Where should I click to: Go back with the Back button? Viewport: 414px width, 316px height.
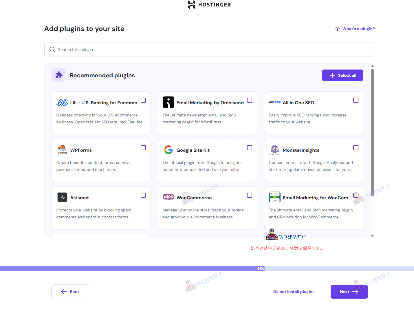(70, 292)
